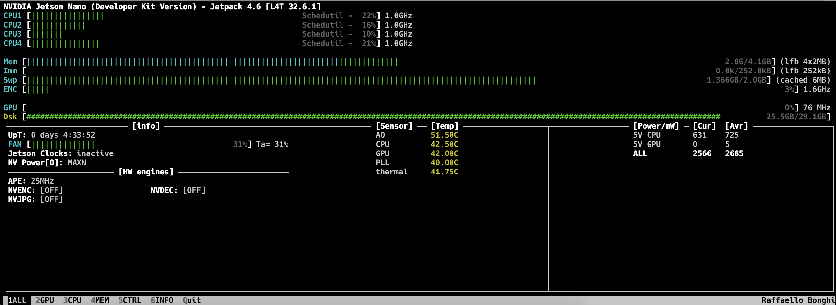This screenshot has height=305, width=836.
Task: Click the (lfb 4x2MB) memory note
Action: (805, 62)
